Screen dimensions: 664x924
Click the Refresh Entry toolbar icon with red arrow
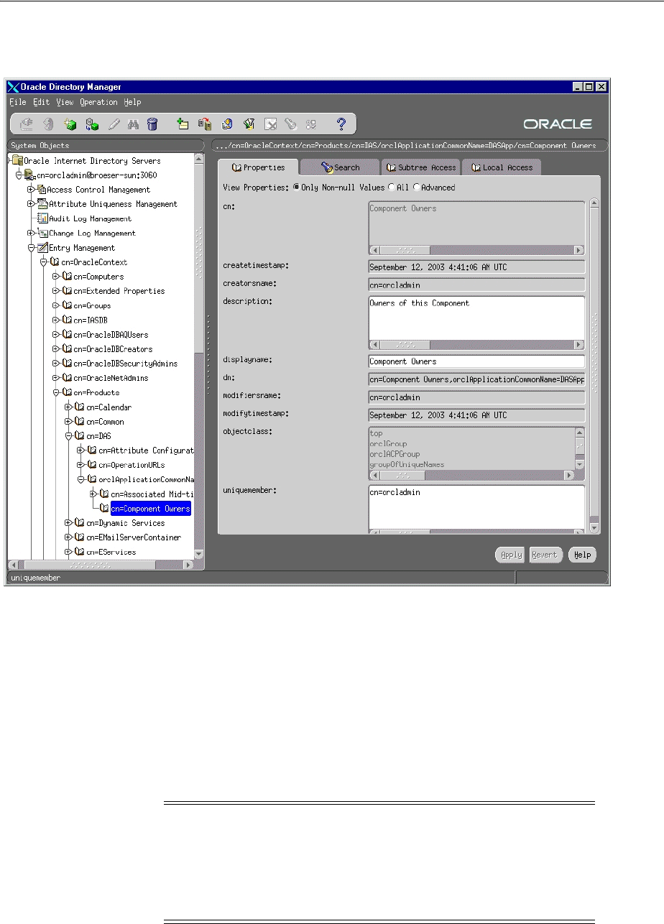(x=205, y=124)
